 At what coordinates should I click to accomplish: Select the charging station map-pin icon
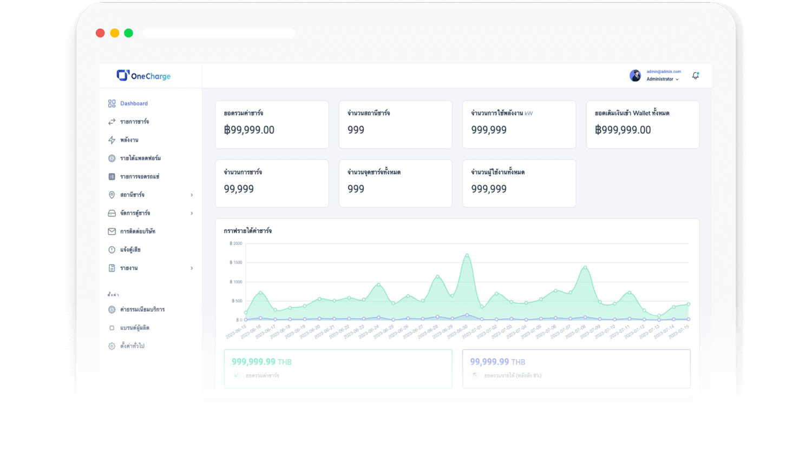click(x=112, y=195)
